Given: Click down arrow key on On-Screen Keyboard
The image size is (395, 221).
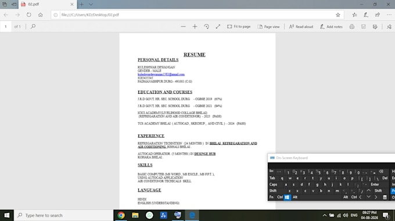Looking at the screenshot, I should point(368,197).
